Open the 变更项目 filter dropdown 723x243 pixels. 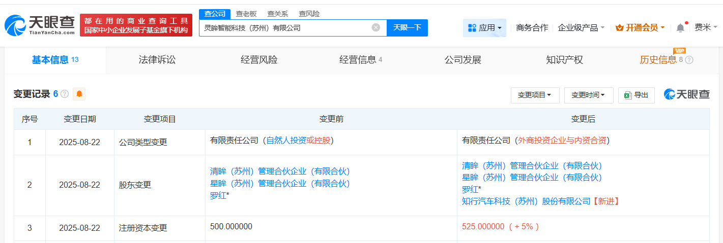[535, 95]
